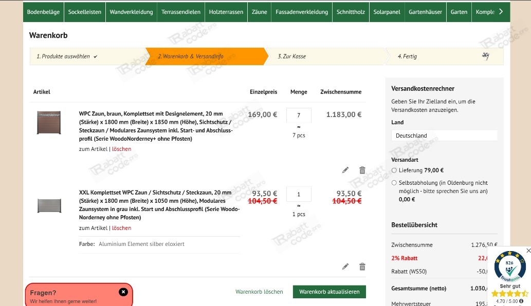Click 'Versandkostenrechner' heading
The width and height of the screenshot is (531, 306).
click(x=423, y=89)
